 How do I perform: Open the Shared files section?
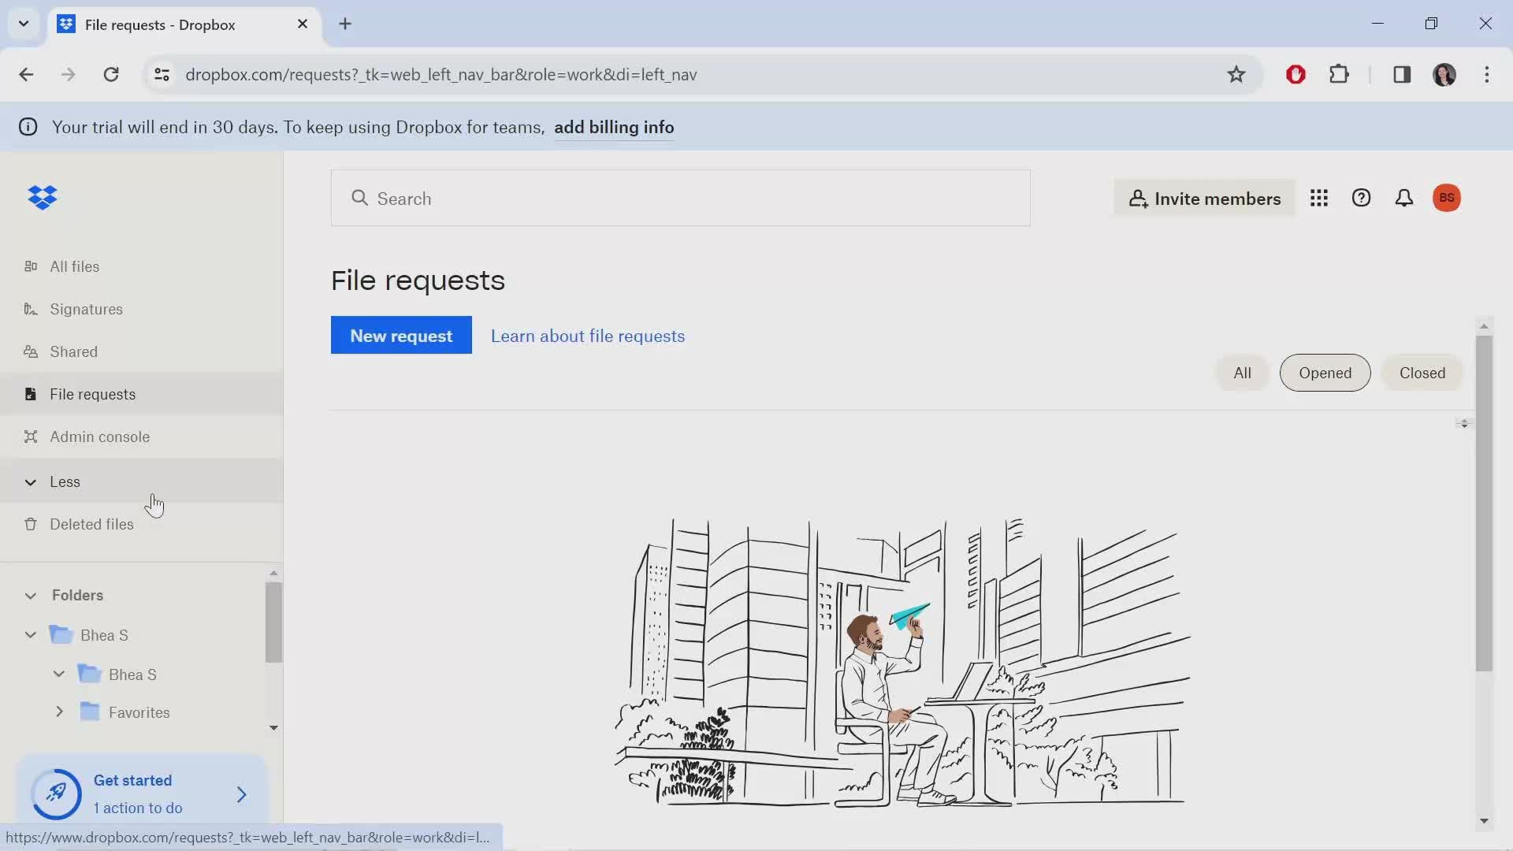pyautogui.click(x=74, y=351)
